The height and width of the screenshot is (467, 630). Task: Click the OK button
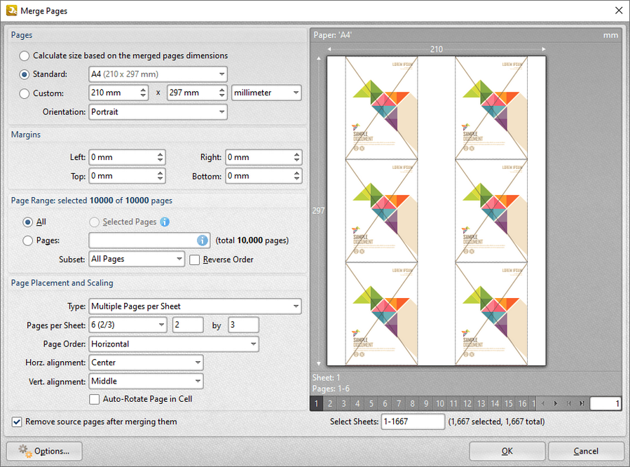[507, 451]
